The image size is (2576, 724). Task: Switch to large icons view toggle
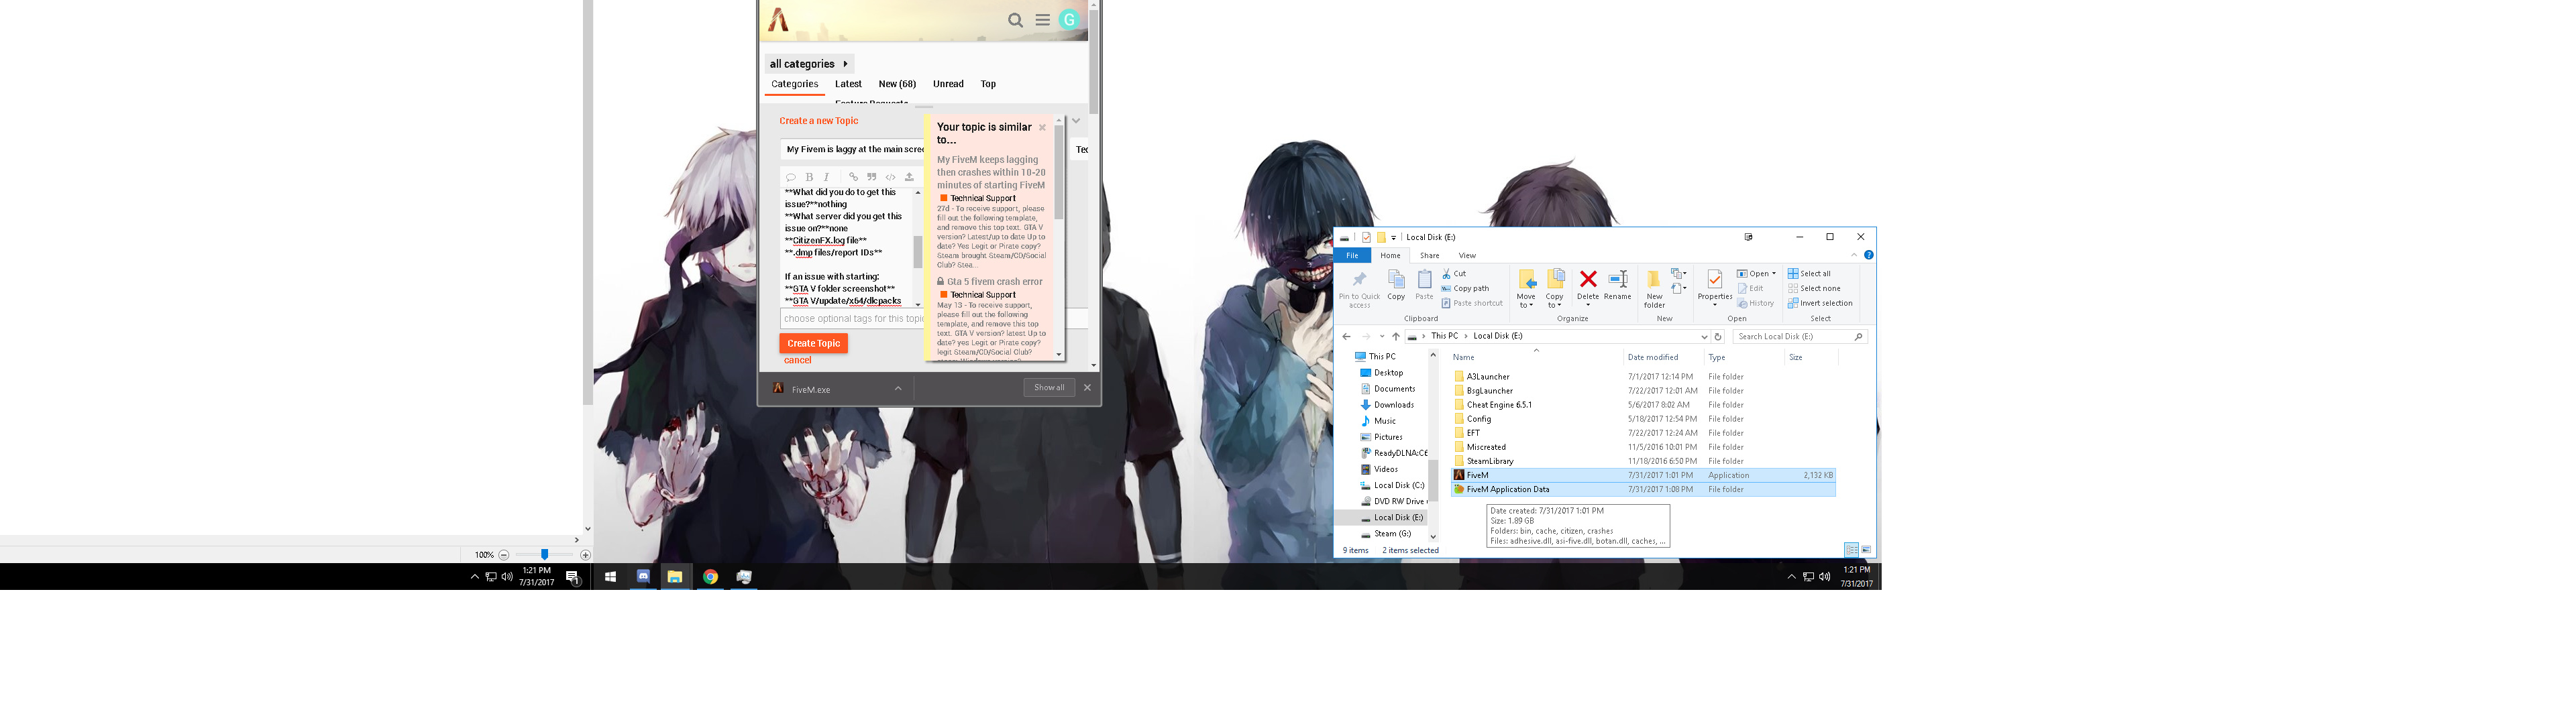point(1866,550)
